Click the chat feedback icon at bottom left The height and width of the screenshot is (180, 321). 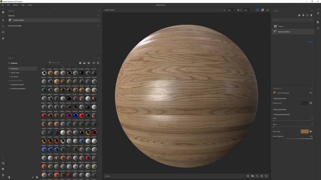pyautogui.click(x=3, y=163)
